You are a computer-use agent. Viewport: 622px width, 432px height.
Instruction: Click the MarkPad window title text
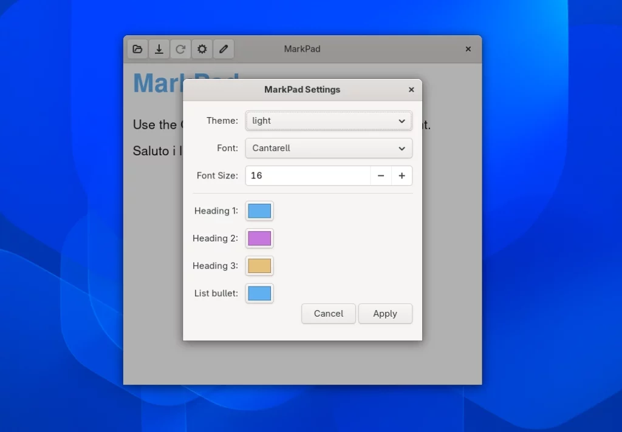point(302,49)
